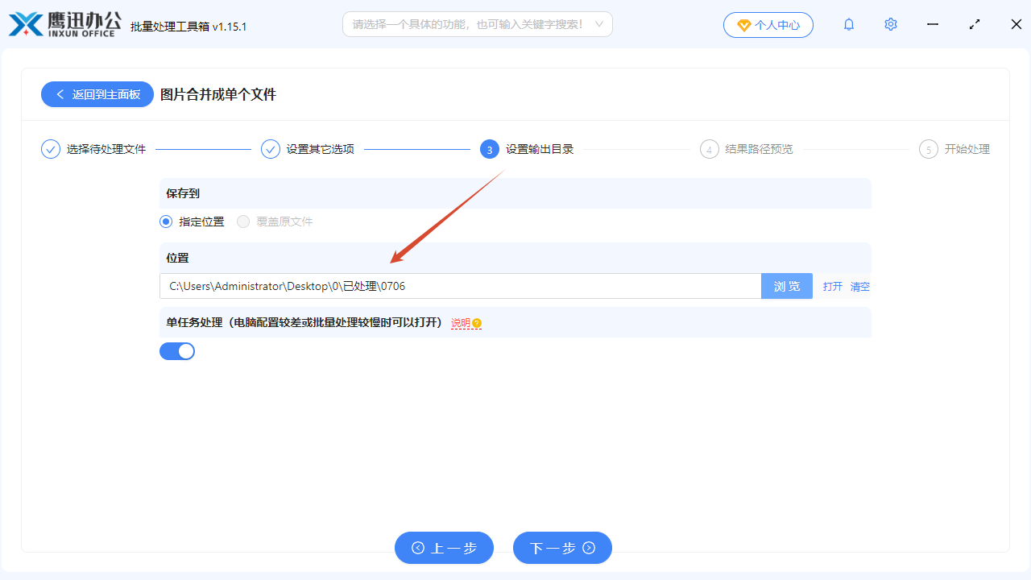Select the 指定位置 radio option
The image size is (1031, 580).
click(166, 222)
